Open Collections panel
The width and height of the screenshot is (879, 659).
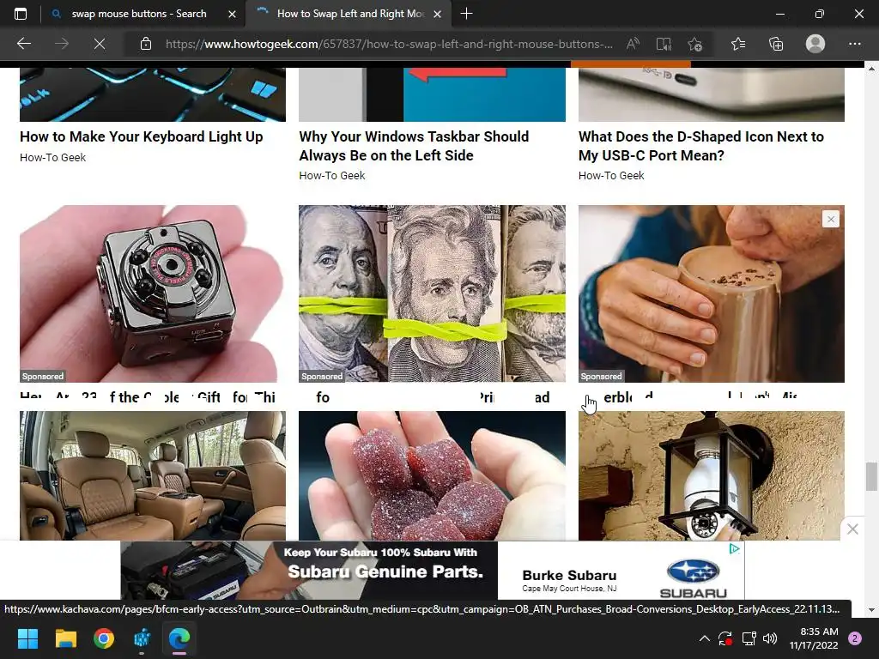pyautogui.click(x=776, y=44)
